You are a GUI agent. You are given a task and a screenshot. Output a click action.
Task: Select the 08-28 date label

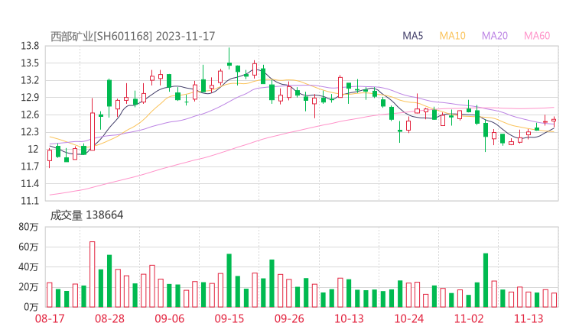109,318
